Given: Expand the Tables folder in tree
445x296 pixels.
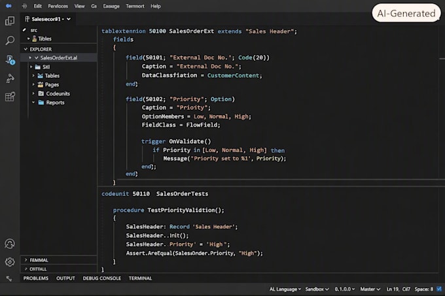Looking at the screenshot, I should 33,76.
